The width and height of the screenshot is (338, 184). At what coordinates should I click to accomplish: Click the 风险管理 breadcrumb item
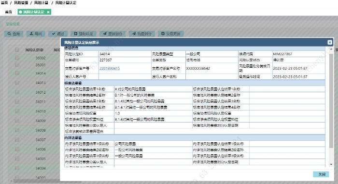21,3
